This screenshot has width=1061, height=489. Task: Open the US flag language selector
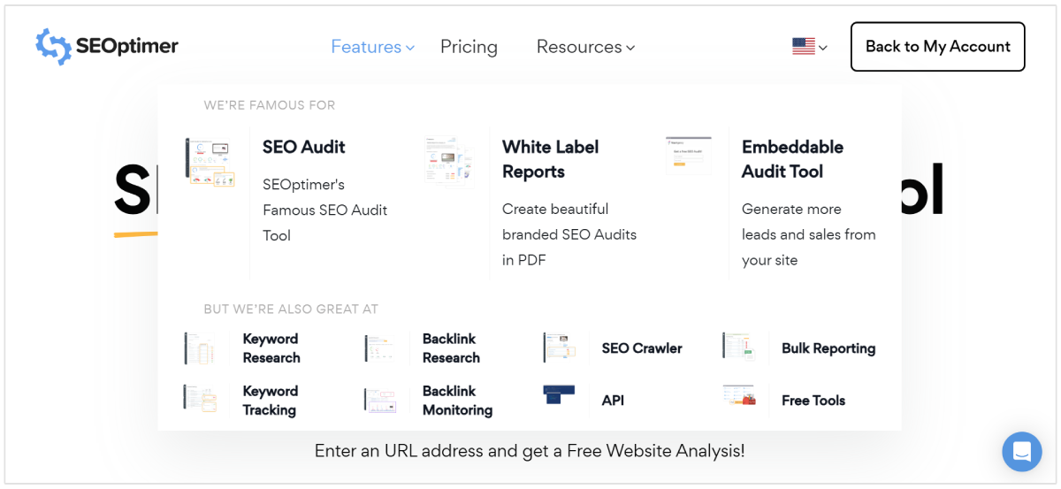pyautogui.click(x=809, y=47)
